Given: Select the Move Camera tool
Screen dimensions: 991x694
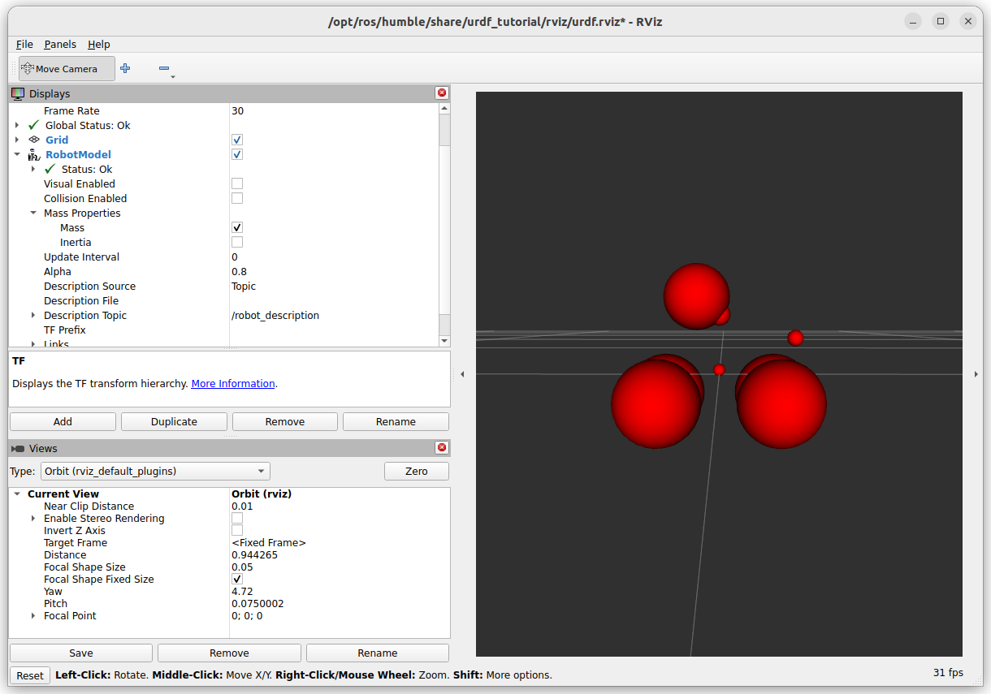Looking at the screenshot, I should pos(66,69).
